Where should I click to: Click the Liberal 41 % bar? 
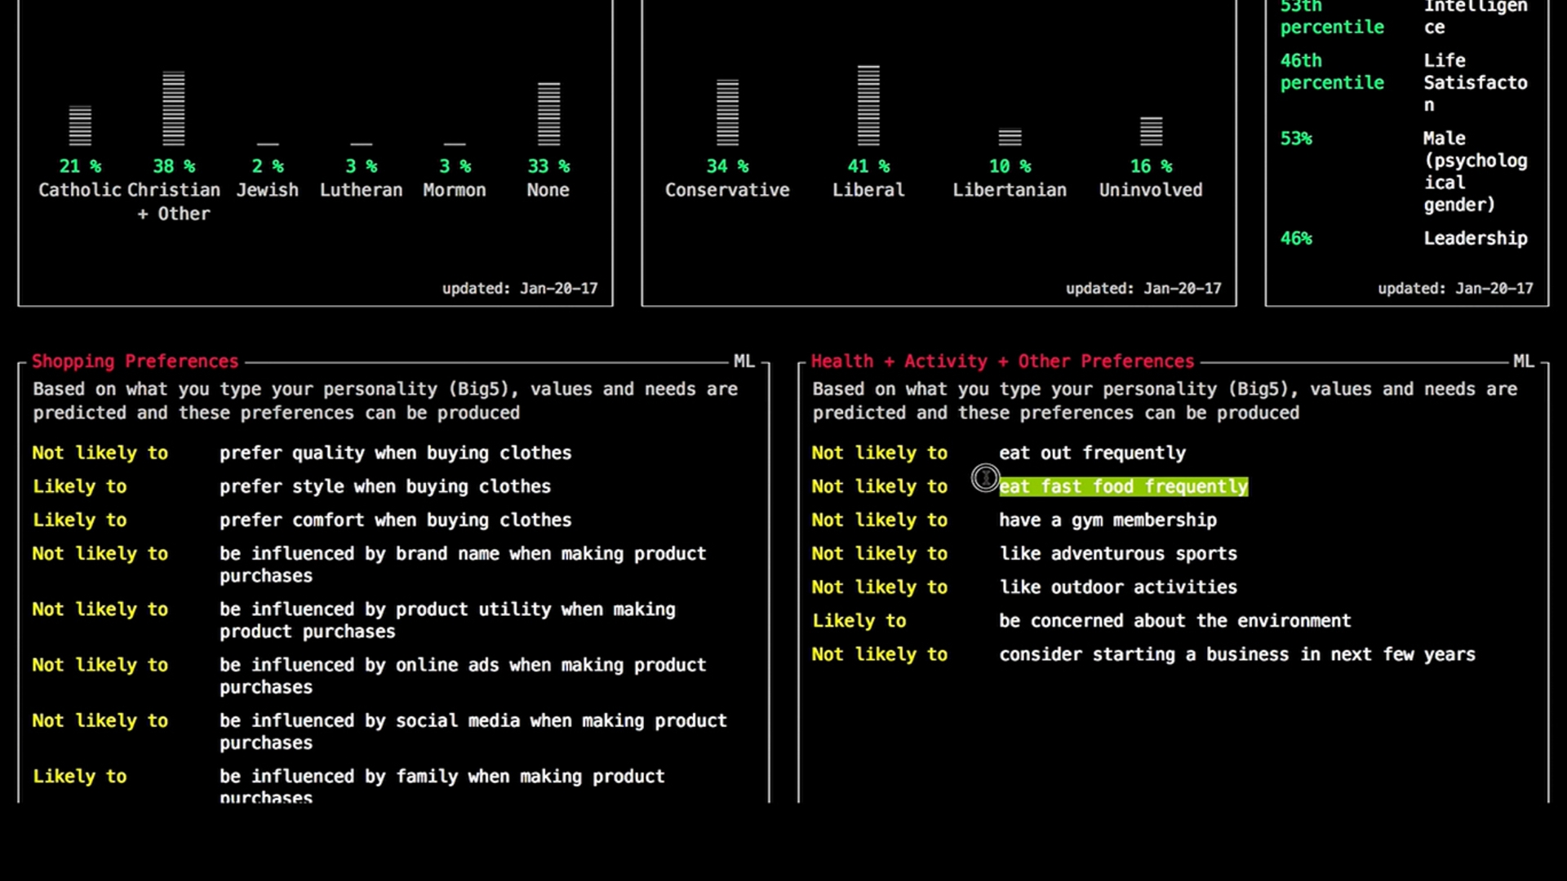tap(868, 105)
